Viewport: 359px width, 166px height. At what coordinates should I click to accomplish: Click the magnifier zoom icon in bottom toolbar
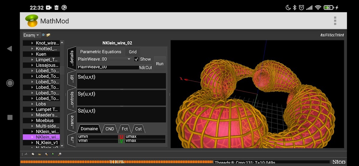click(x=60, y=154)
